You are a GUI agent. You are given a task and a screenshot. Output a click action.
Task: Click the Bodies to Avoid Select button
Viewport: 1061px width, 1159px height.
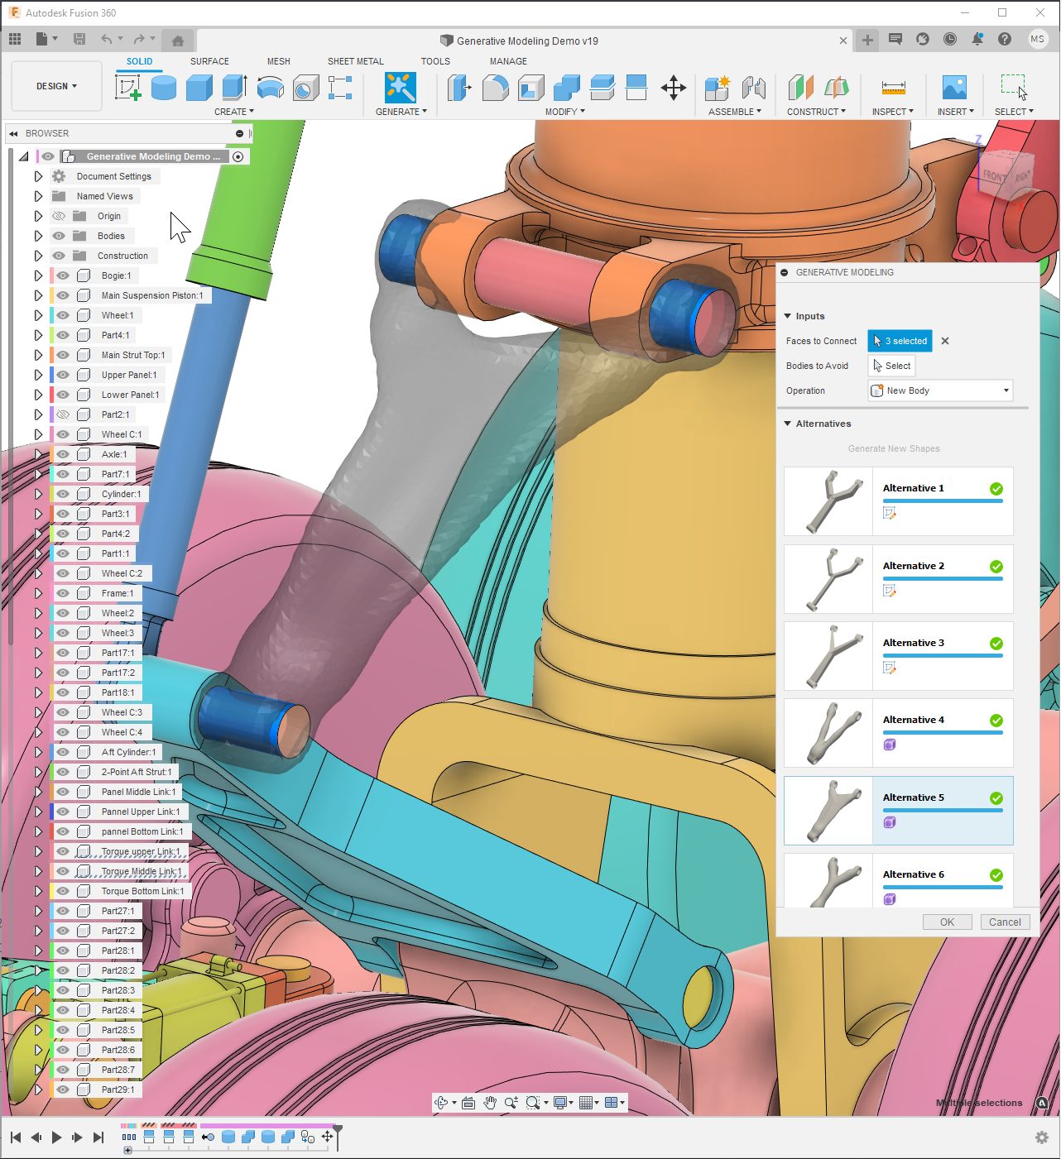(891, 366)
